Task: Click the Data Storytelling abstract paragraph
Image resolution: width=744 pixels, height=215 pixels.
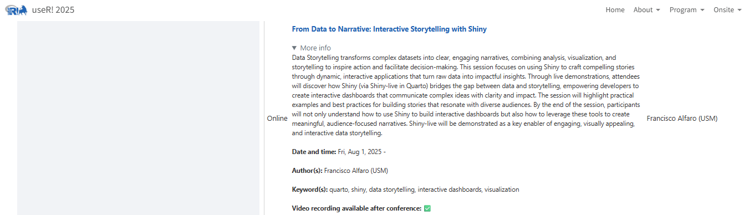Action: tap(466, 95)
